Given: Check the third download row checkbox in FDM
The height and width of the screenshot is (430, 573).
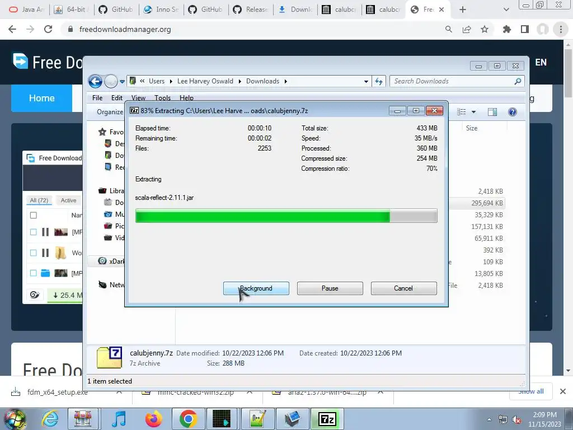Looking at the screenshot, I should tap(33, 273).
